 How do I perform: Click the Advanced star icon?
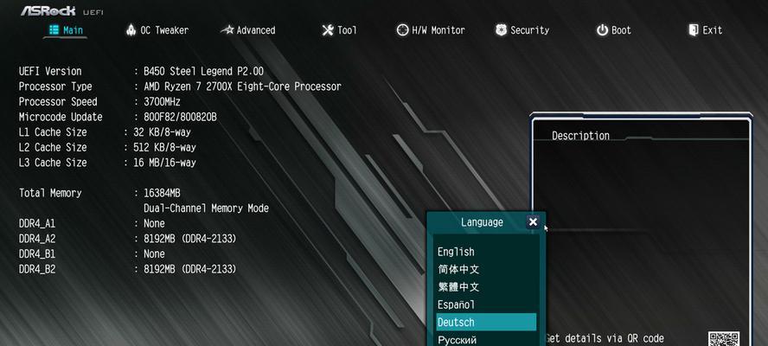pos(227,30)
